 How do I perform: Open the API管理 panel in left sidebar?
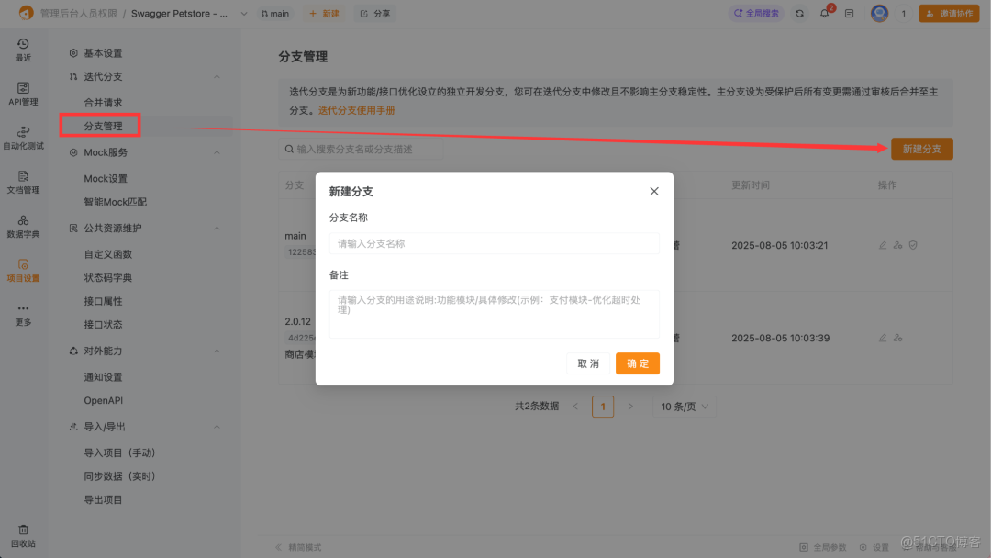pos(23,95)
